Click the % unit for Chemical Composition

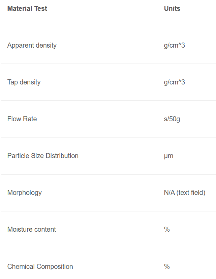pos(167,267)
